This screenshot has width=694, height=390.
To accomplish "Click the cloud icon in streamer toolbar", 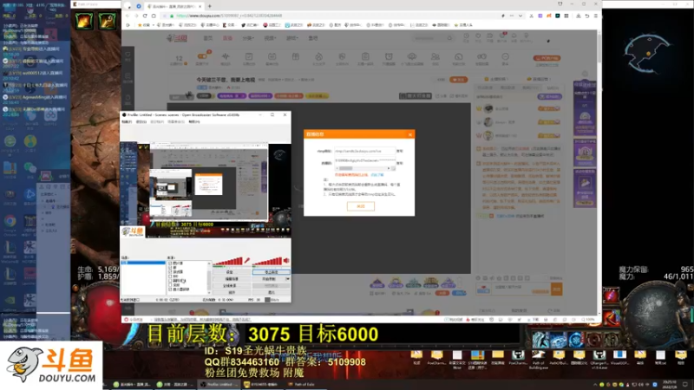I will point(411,56).
